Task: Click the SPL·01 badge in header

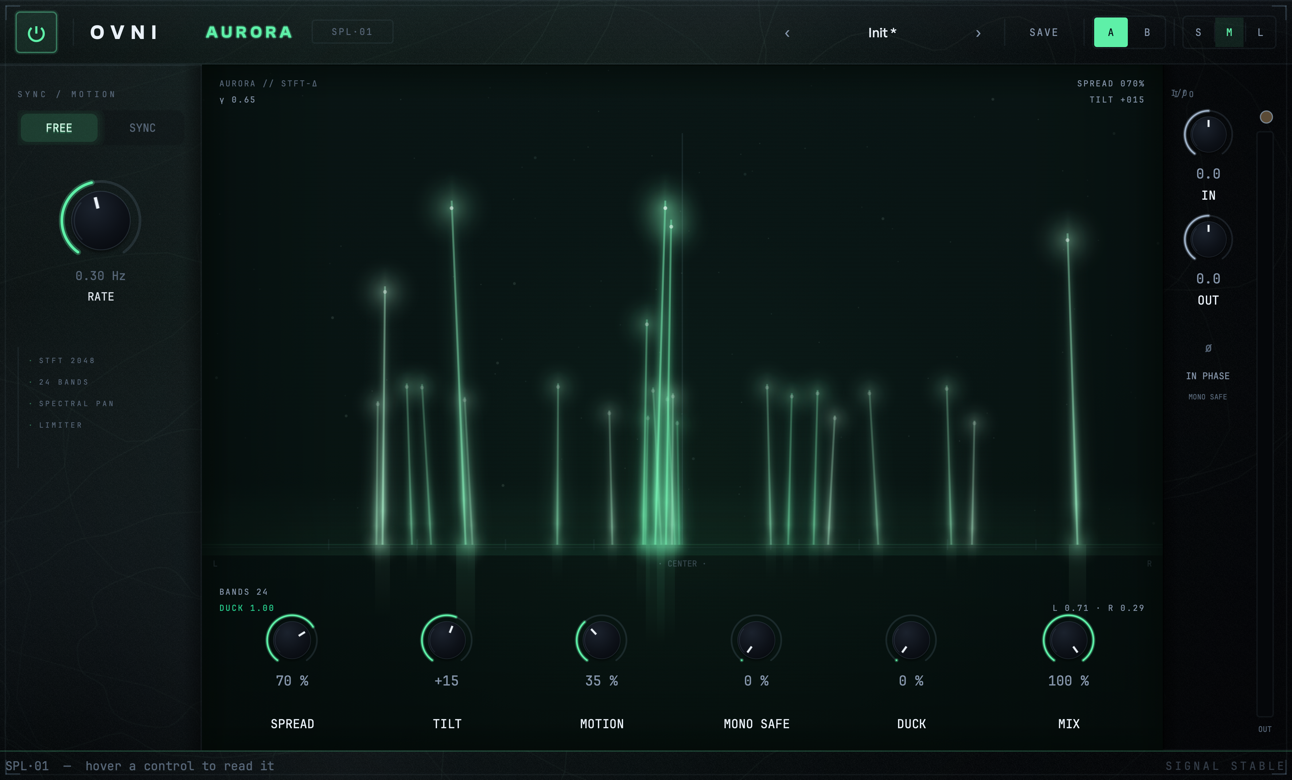Action: [x=352, y=31]
